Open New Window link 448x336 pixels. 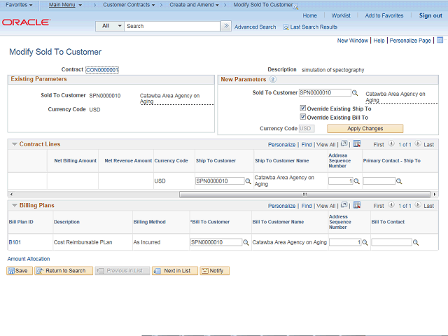tap(353, 41)
